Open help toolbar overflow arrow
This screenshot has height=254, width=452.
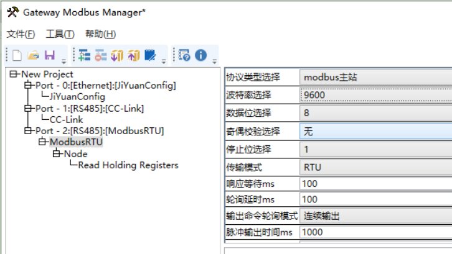(x=214, y=61)
